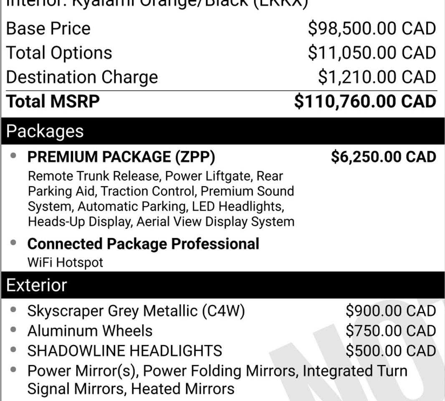This screenshot has height=401, width=445.
Task: Click Skyscraper Grey Metallic (C4W) option
Action: (136, 311)
